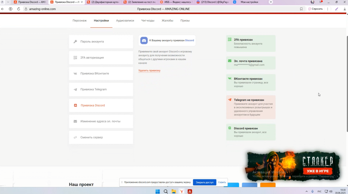Open the Windows Start menu
Image resolution: width=348 pixels, height=194 pixels.
pos(157,191)
